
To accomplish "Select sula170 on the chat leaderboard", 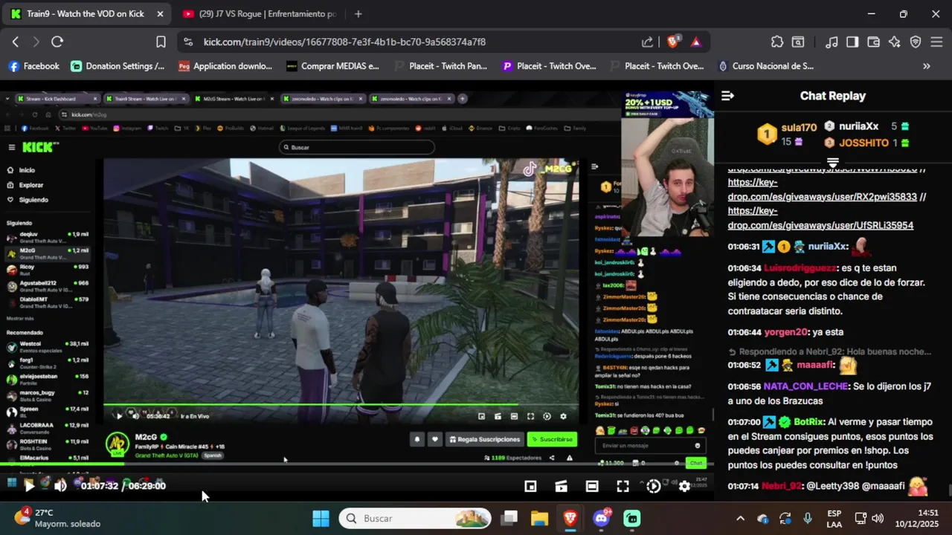I will coord(799,128).
